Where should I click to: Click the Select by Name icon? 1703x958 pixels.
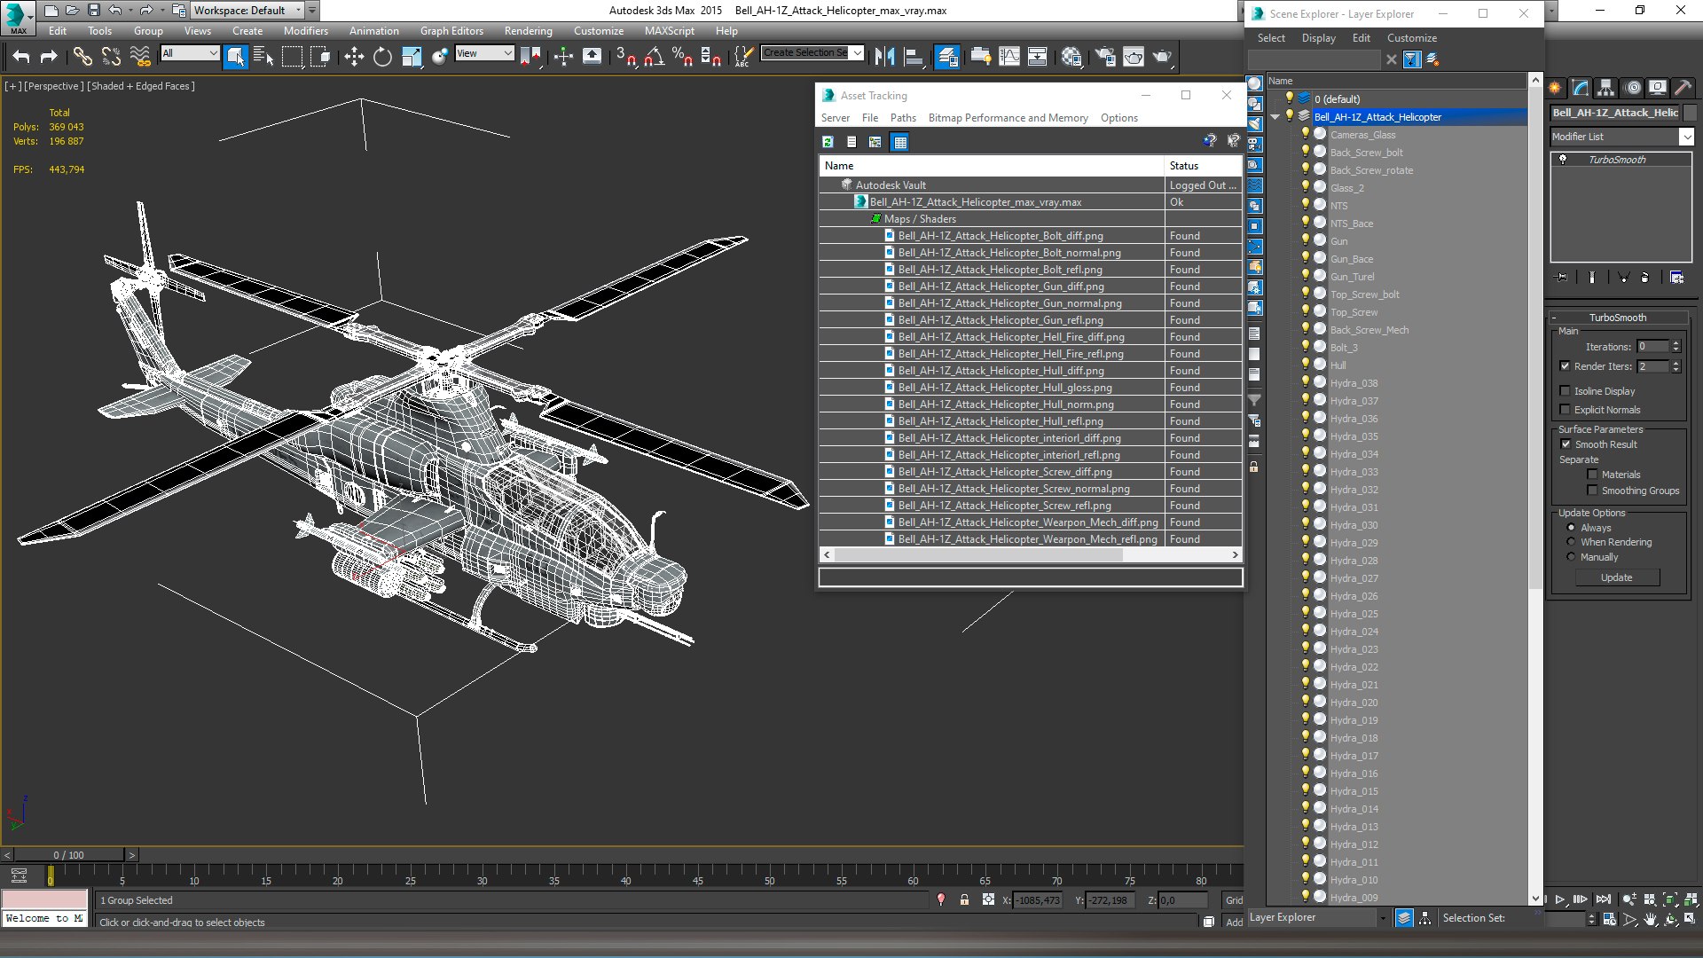[263, 57]
